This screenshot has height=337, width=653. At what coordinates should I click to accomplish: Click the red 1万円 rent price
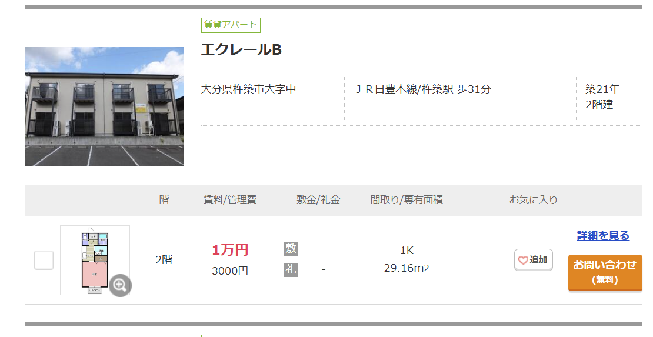point(230,250)
